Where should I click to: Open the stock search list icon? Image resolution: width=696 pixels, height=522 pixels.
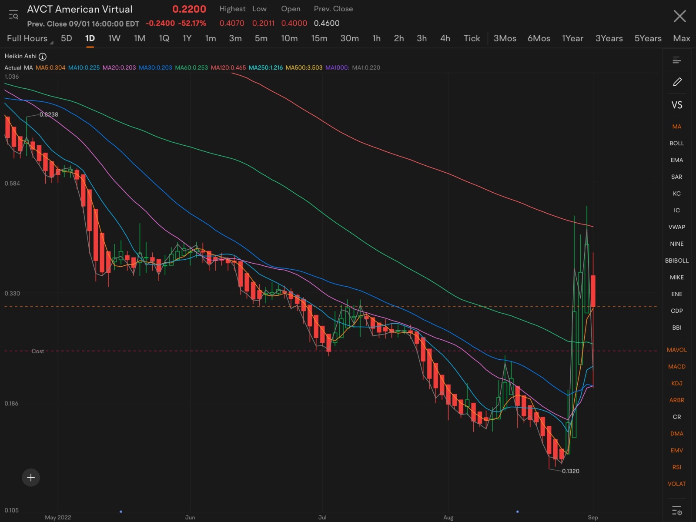click(13, 15)
